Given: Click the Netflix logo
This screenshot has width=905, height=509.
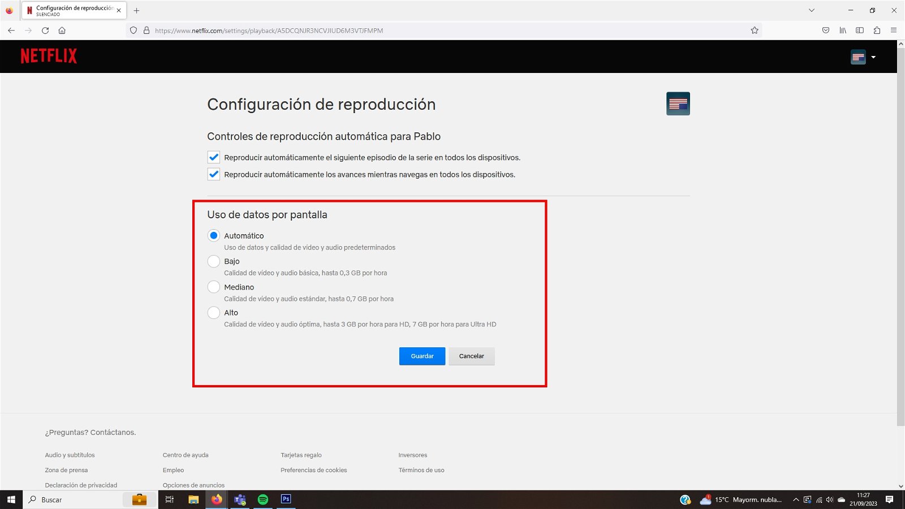Looking at the screenshot, I should (49, 56).
